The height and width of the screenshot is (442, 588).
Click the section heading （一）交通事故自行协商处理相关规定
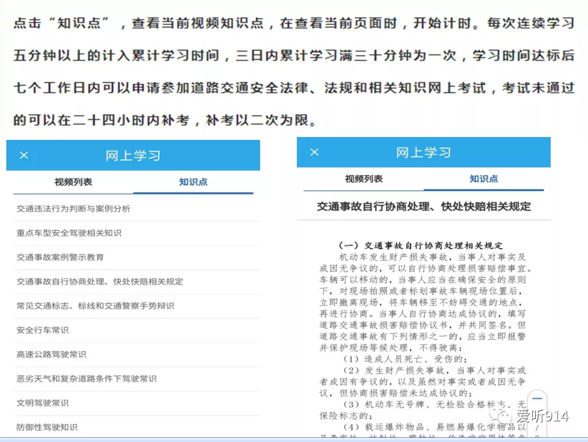click(421, 245)
